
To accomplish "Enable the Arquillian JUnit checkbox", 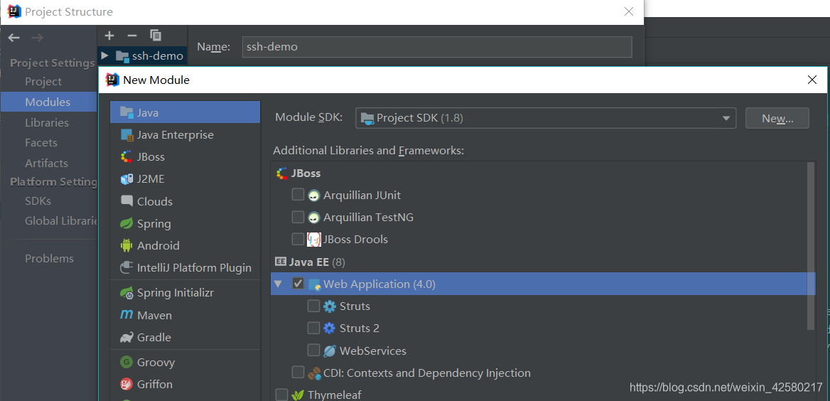I will click(x=298, y=195).
